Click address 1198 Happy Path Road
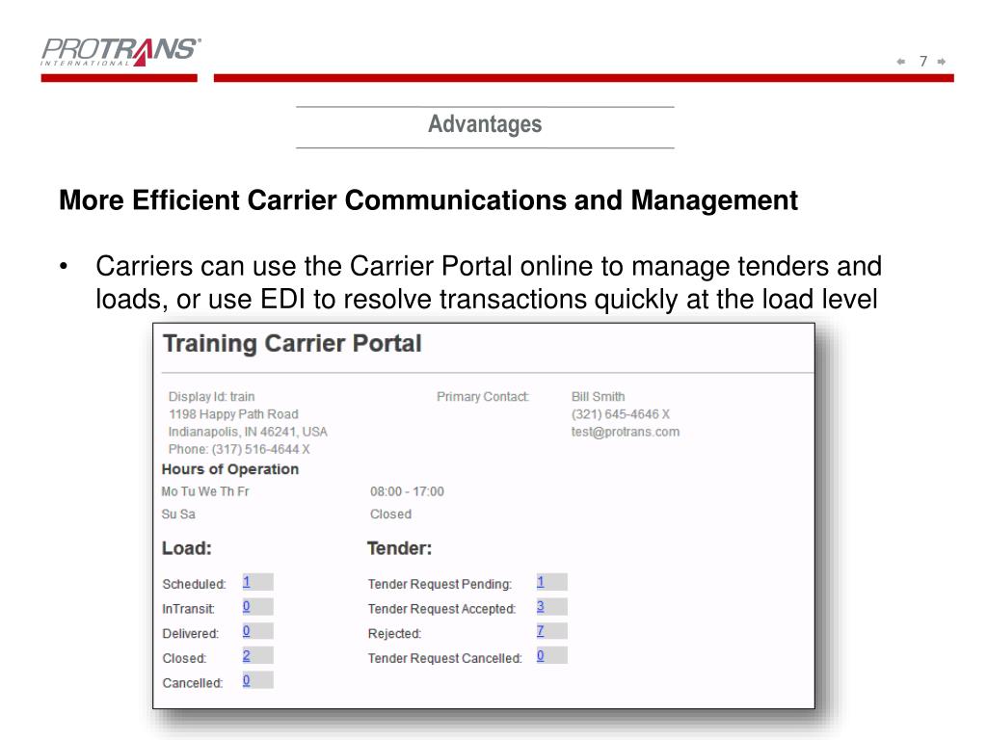The height and width of the screenshot is (740, 987). [x=233, y=414]
